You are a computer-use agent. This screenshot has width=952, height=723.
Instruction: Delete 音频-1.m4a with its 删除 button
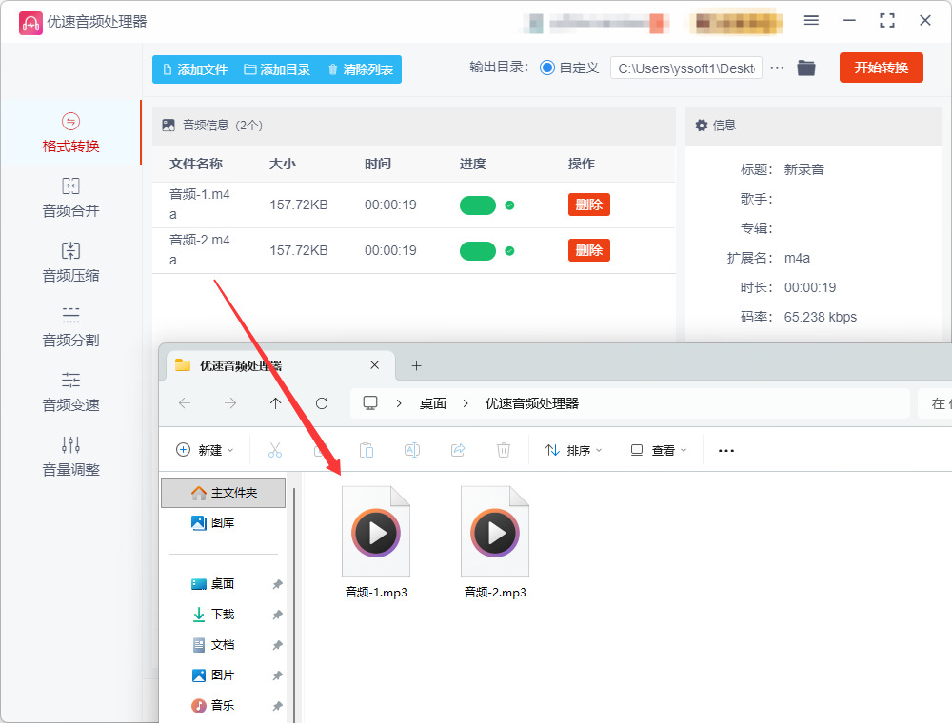click(x=589, y=205)
